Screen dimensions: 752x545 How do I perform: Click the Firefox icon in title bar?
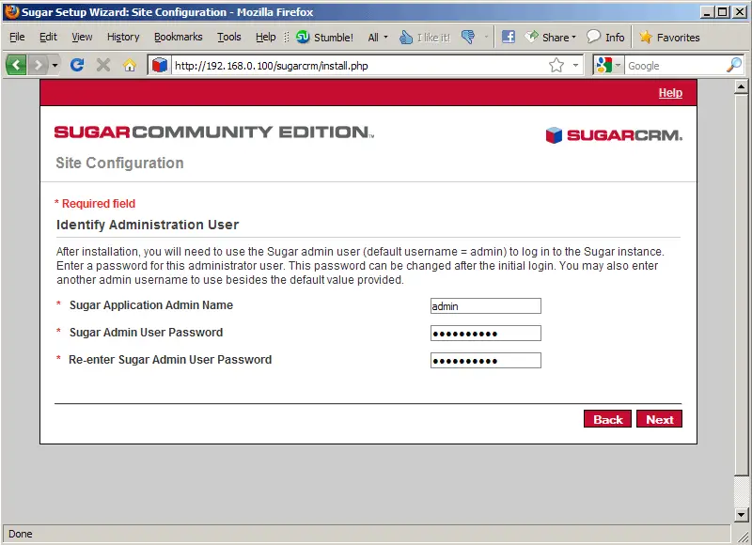pos(11,11)
